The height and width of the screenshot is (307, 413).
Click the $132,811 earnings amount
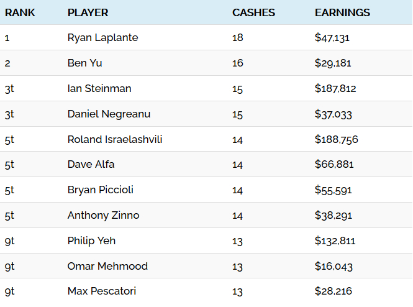pyautogui.click(x=335, y=241)
